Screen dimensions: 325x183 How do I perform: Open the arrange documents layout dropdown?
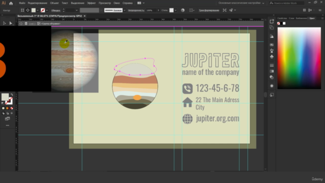(x=141, y=3)
